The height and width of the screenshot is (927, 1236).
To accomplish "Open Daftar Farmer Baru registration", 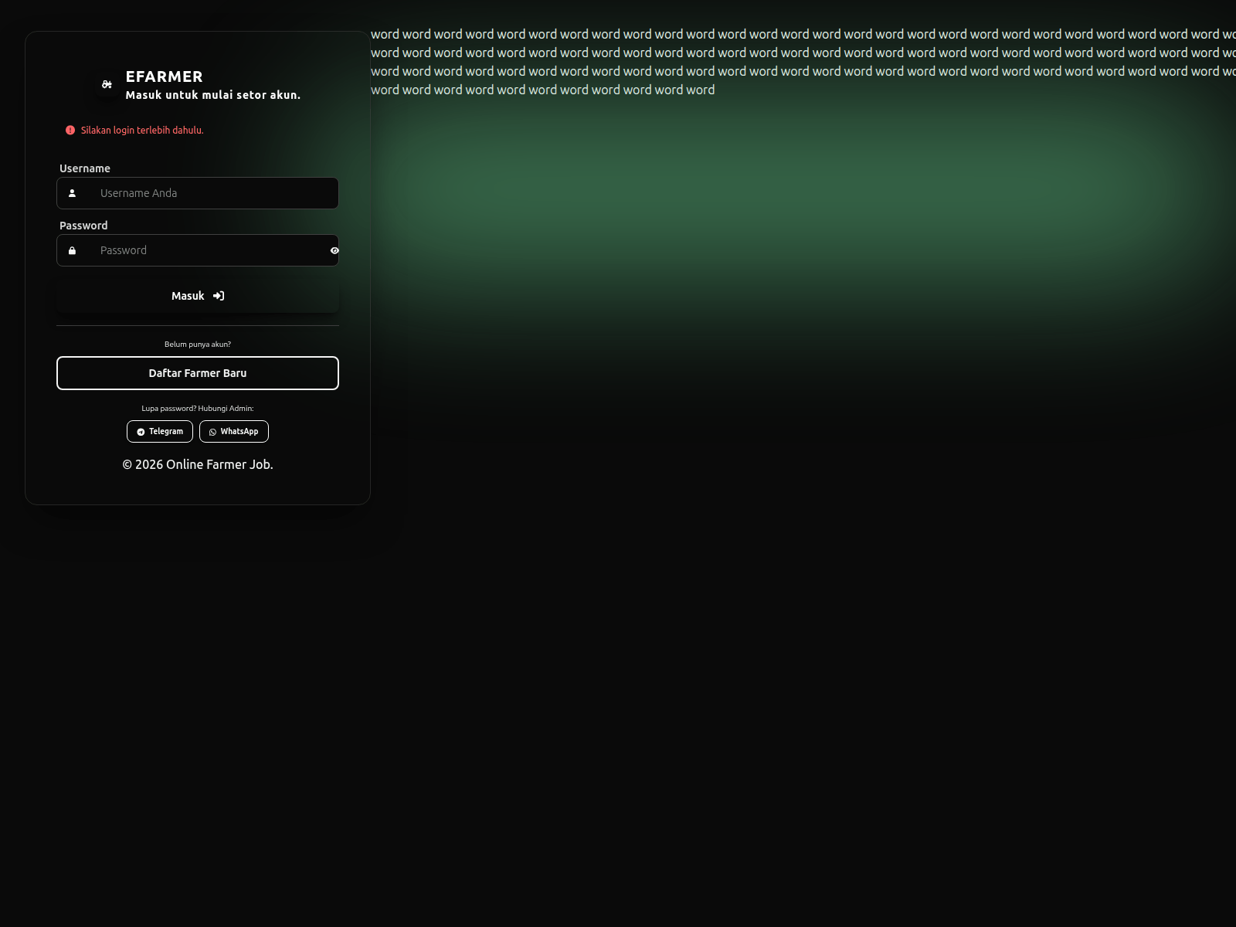I will point(198,373).
